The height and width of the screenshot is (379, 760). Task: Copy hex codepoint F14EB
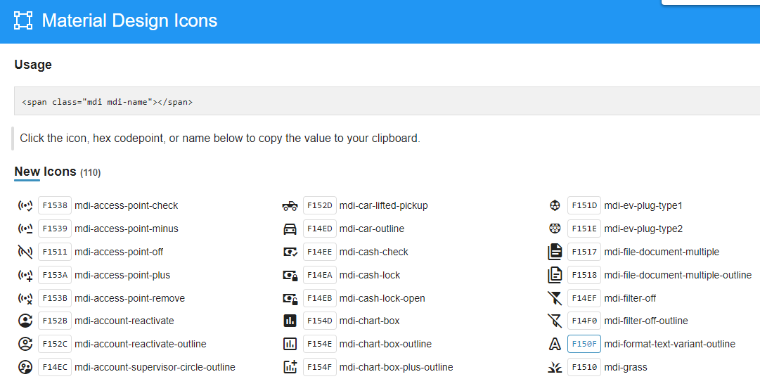click(320, 298)
